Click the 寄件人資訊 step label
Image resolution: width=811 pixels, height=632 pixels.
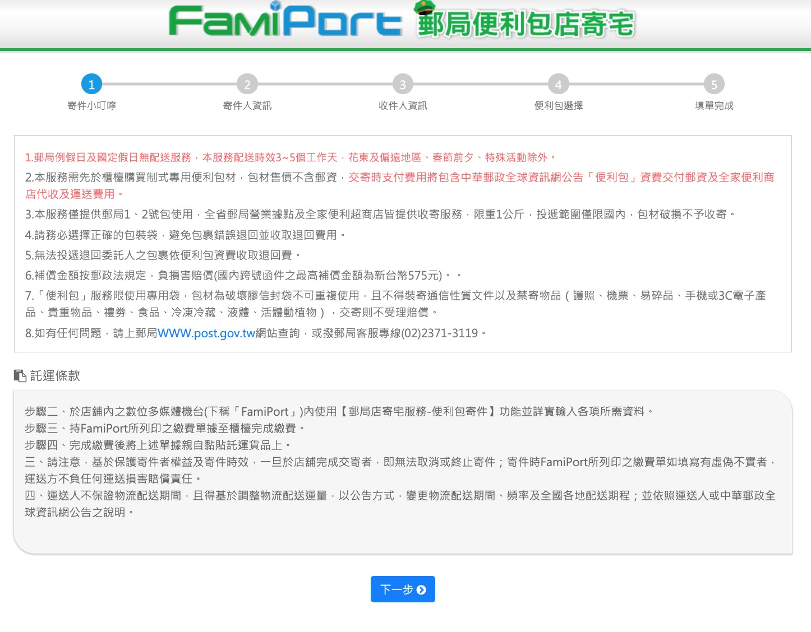(247, 106)
